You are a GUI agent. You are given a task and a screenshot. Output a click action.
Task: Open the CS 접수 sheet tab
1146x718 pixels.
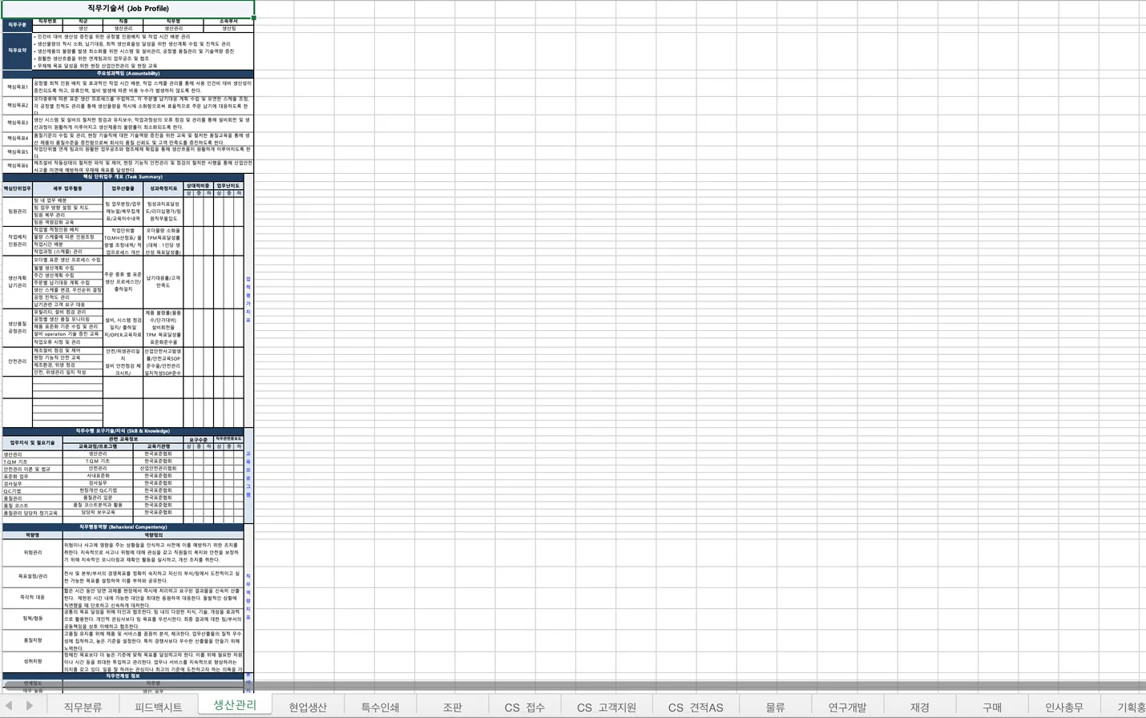(524, 707)
